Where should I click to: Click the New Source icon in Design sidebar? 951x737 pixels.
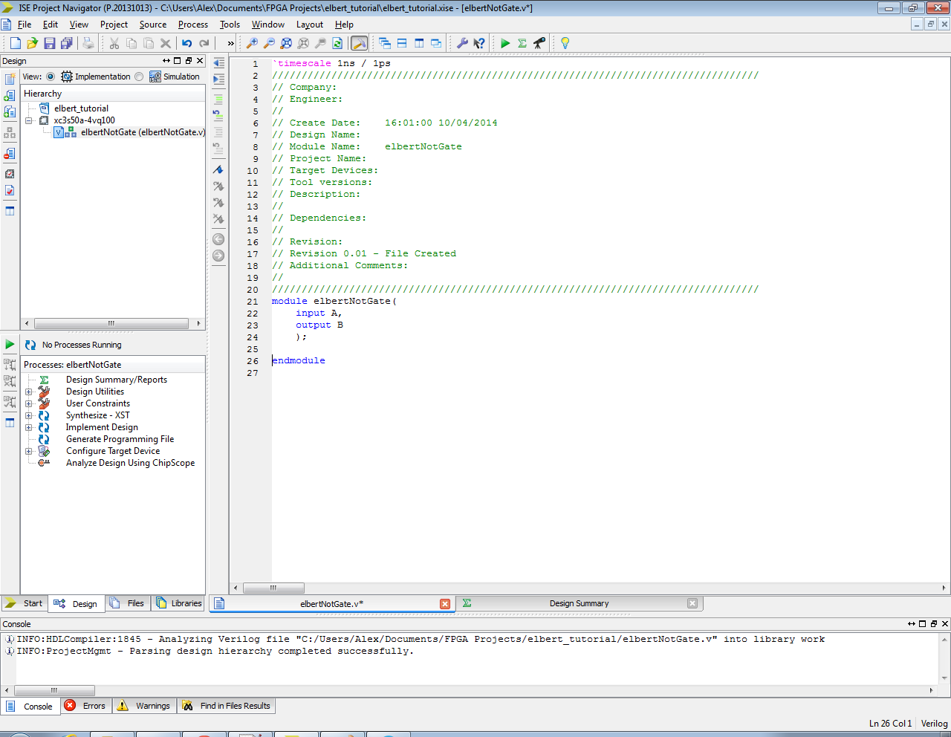pyautogui.click(x=10, y=79)
